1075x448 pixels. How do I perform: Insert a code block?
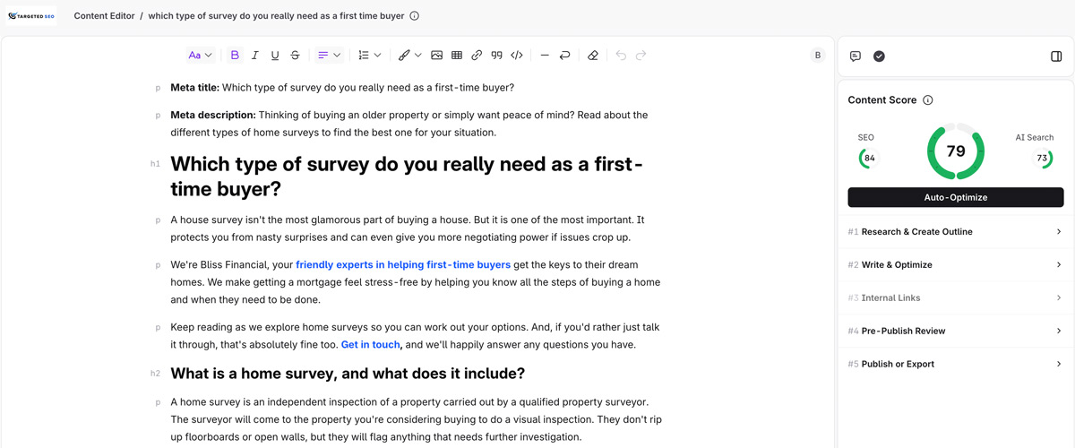[x=517, y=56]
